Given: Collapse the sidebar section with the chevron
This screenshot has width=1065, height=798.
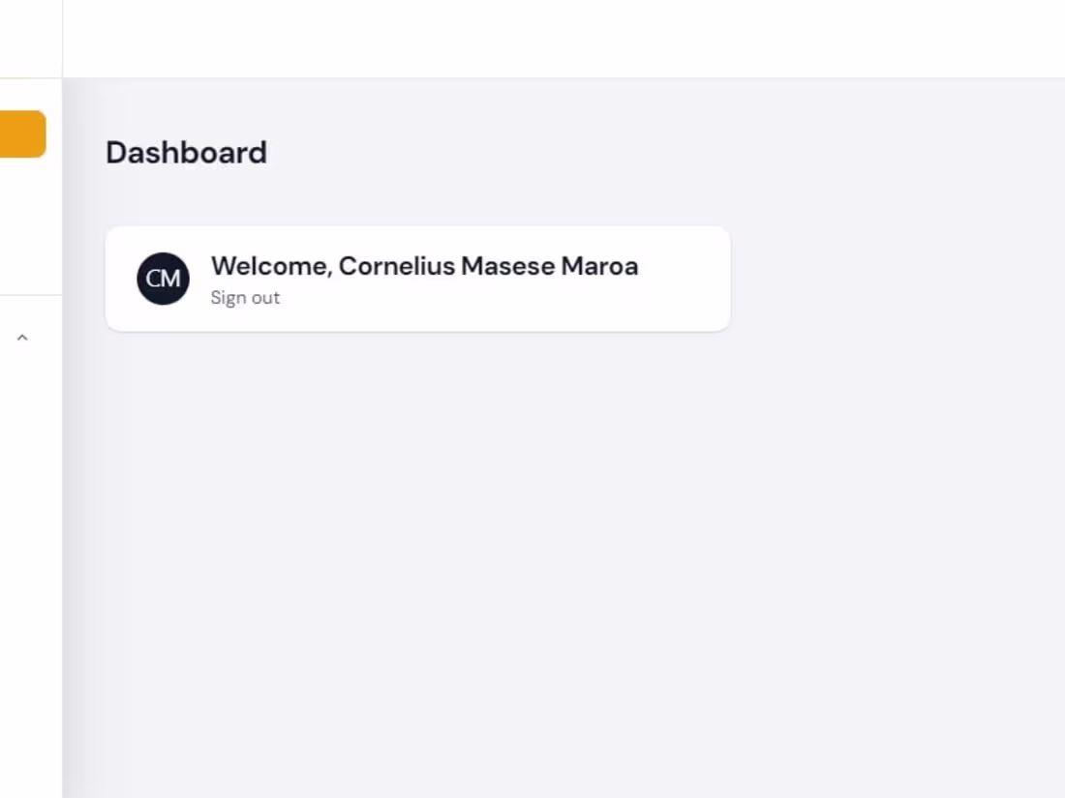Looking at the screenshot, I should pyautogui.click(x=22, y=338).
